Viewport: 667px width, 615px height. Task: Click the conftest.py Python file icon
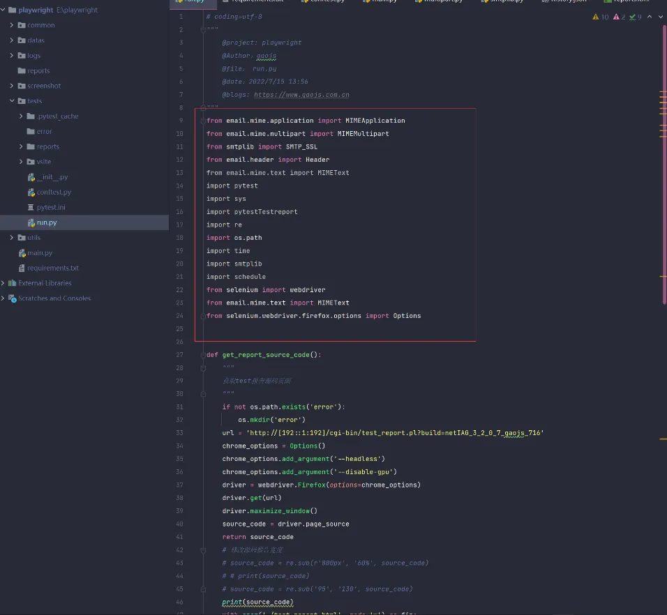pos(31,192)
